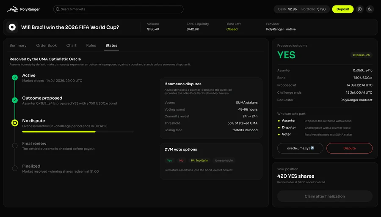The width and height of the screenshot is (381, 217).
Task: Click the PolyRanger logo icon
Action: click(x=13, y=9)
